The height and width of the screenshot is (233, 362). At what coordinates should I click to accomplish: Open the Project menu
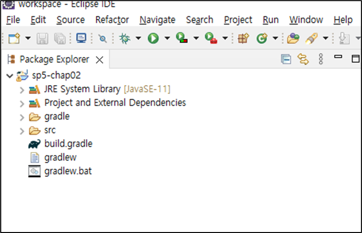pyautogui.click(x=238, y=20)
